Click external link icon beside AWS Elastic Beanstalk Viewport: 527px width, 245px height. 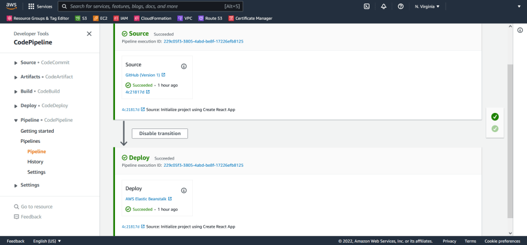pos(170,199)
